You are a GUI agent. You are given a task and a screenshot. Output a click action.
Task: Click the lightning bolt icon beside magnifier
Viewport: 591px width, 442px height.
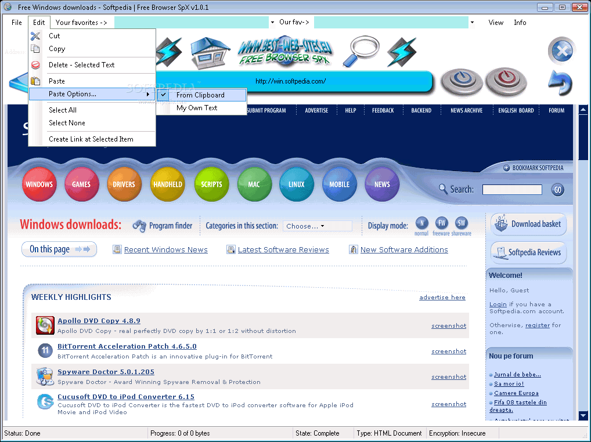(x=402, y=52)
